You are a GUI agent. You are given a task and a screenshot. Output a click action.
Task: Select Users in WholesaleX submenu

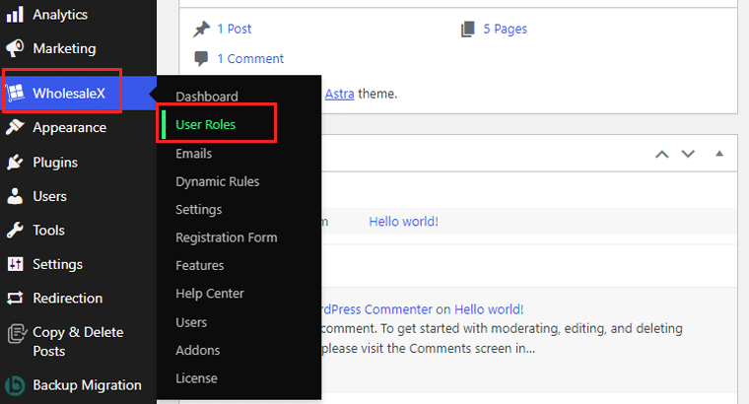pyautogui.click(x=191, y=322)
